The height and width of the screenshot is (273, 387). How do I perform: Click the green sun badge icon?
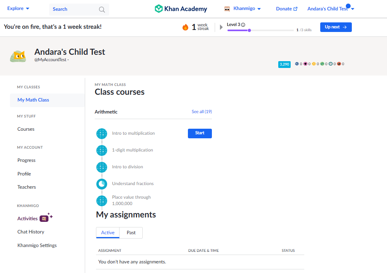322,64
